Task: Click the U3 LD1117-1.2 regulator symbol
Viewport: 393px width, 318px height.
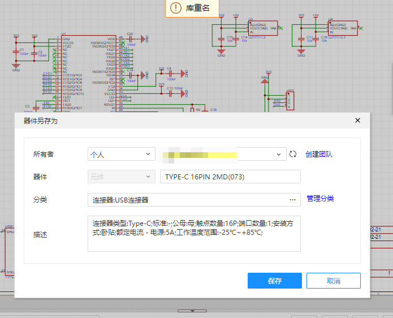Action: (x=262, y=29)
